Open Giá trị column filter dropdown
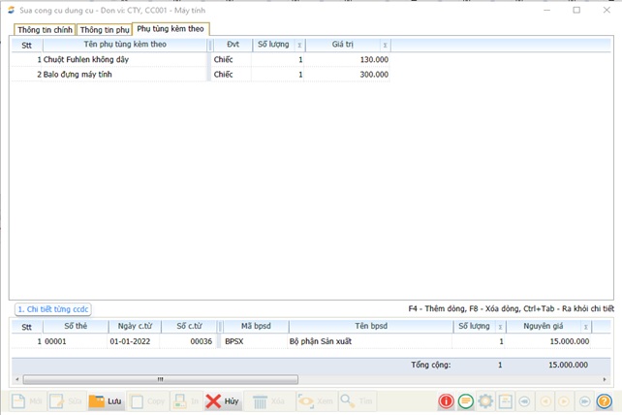The image size is (622, 415). pos(385,45)
